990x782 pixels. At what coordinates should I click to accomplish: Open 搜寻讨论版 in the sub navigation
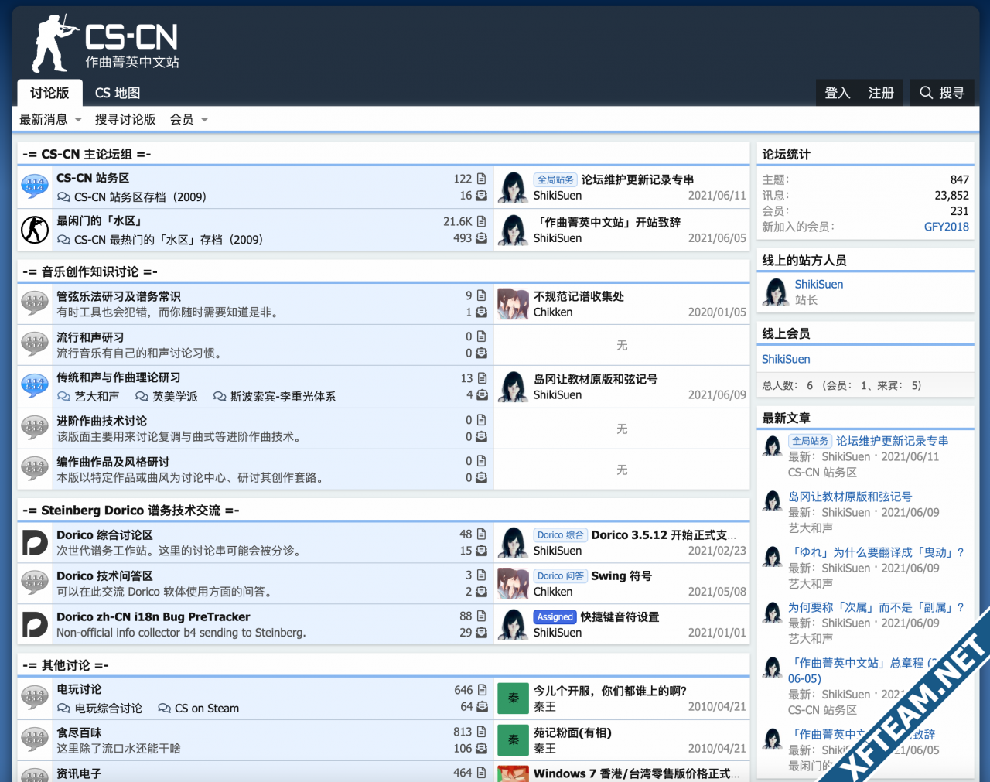point(125,119)
